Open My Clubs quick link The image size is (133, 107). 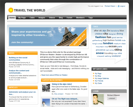pos(98,83)
